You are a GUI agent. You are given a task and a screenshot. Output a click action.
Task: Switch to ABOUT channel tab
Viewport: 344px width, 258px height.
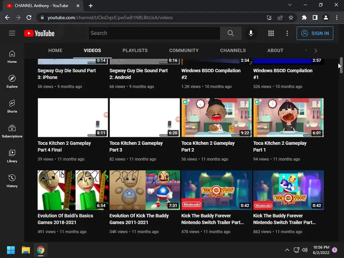pyautogui.click(x=275, y=50)
